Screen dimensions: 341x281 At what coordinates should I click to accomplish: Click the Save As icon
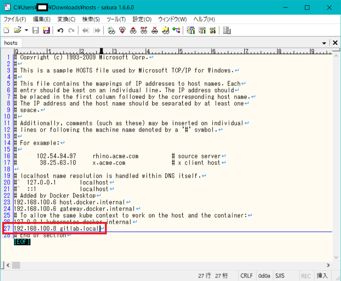[46, 30]
